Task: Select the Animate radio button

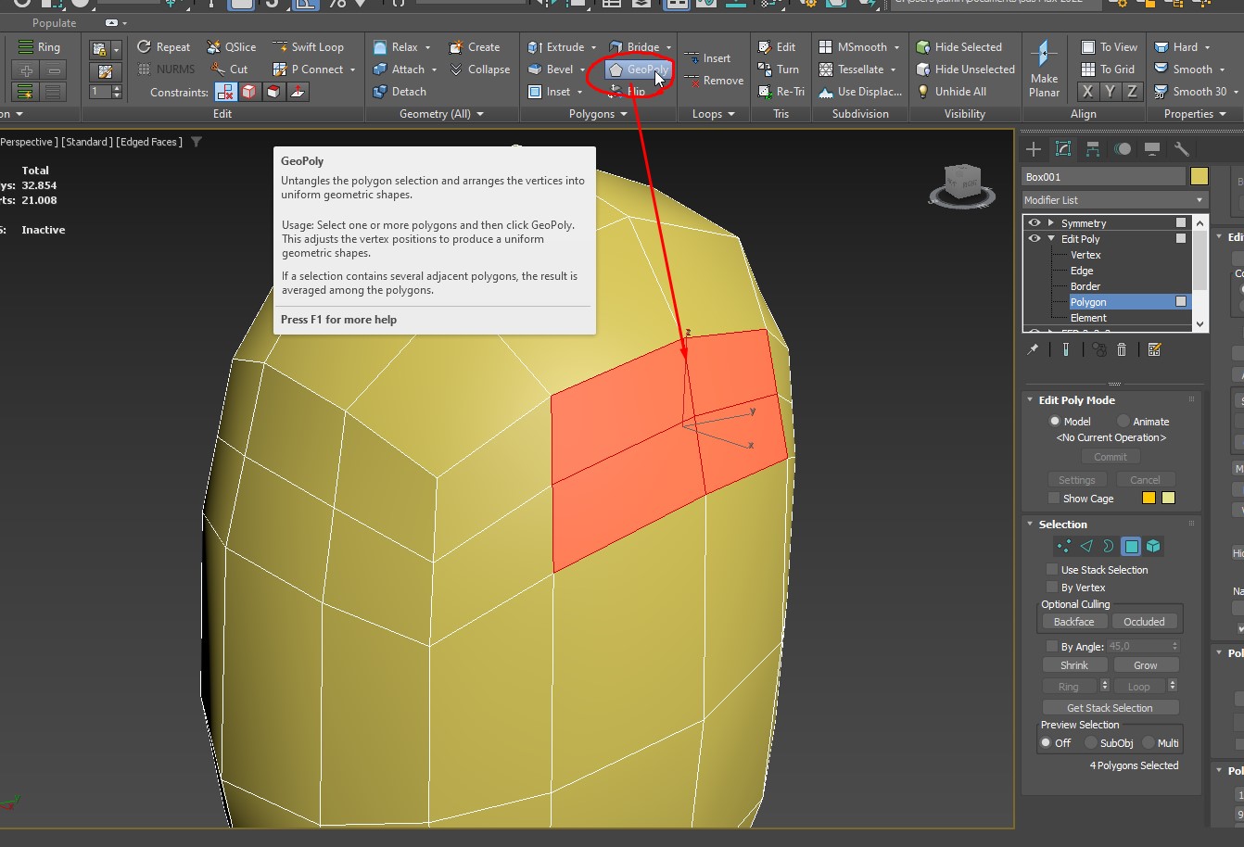Action: pyautogui.click(x=1123, y=422)
